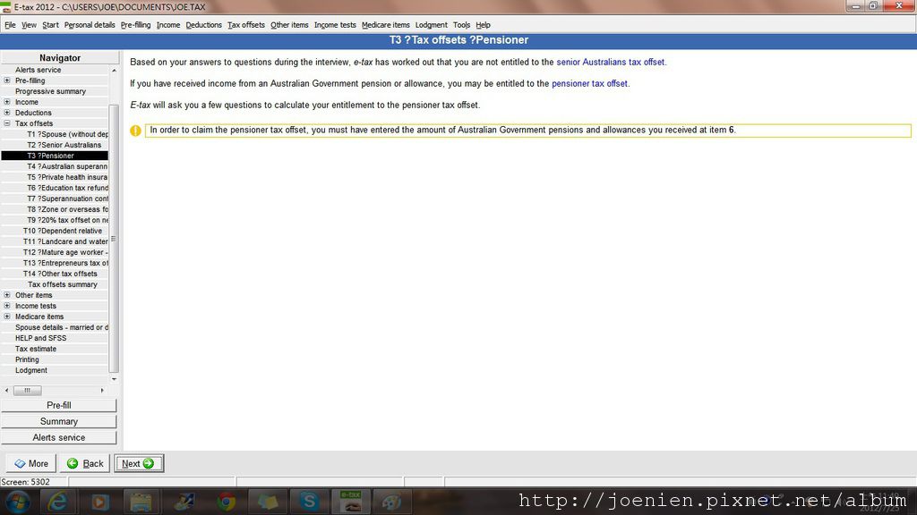
Task: Click the Pre-fill button
Action: point(59,405)
